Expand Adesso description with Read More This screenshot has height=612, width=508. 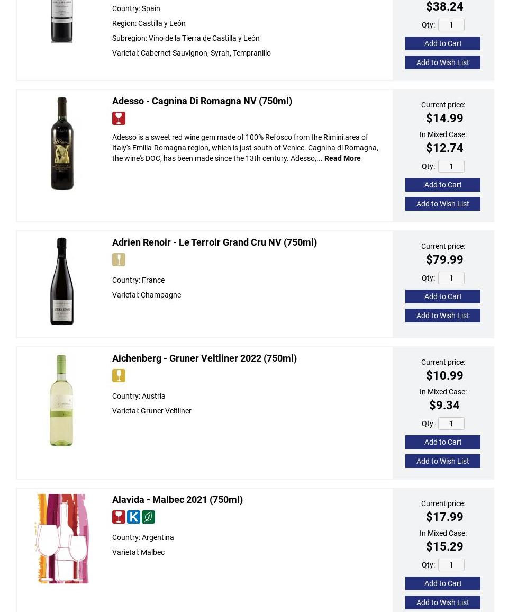(x=342, y=158)
